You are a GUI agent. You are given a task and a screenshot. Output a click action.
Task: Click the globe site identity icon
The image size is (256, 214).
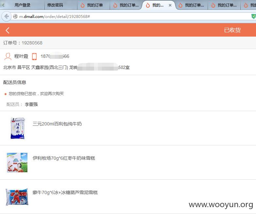15,16
